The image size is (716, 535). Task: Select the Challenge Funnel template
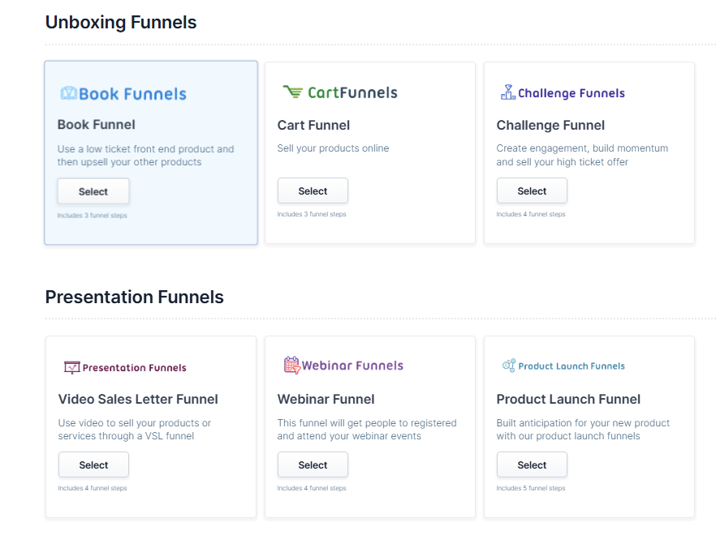(532, 190)
